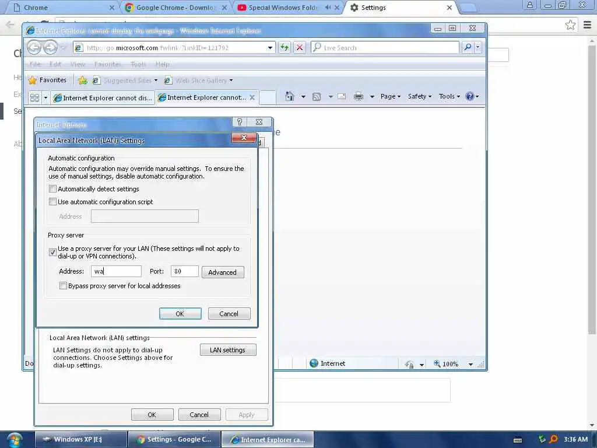
Task: Click OK in LAN Settings dialog
Action: 180,313
